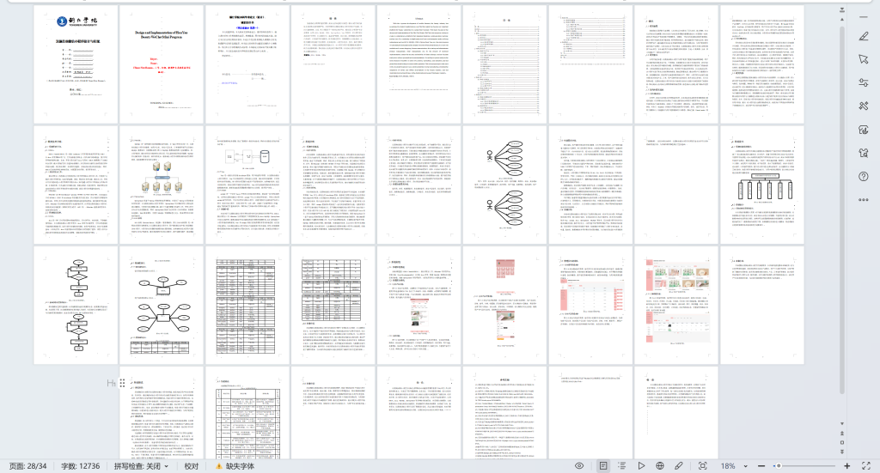Zoom in with the plus button
The height and width of the screenshot is (473, 880).
(x=846, y=466)
